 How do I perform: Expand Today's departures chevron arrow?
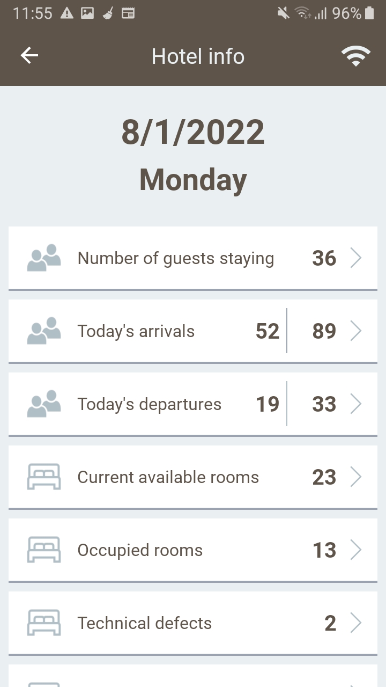point(356,404)
